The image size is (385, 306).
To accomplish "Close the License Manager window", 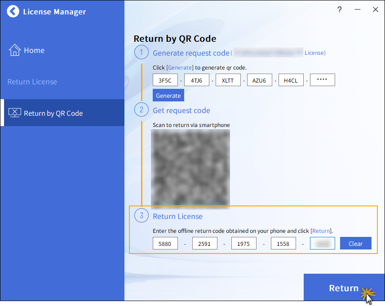I will pos(376,9).
